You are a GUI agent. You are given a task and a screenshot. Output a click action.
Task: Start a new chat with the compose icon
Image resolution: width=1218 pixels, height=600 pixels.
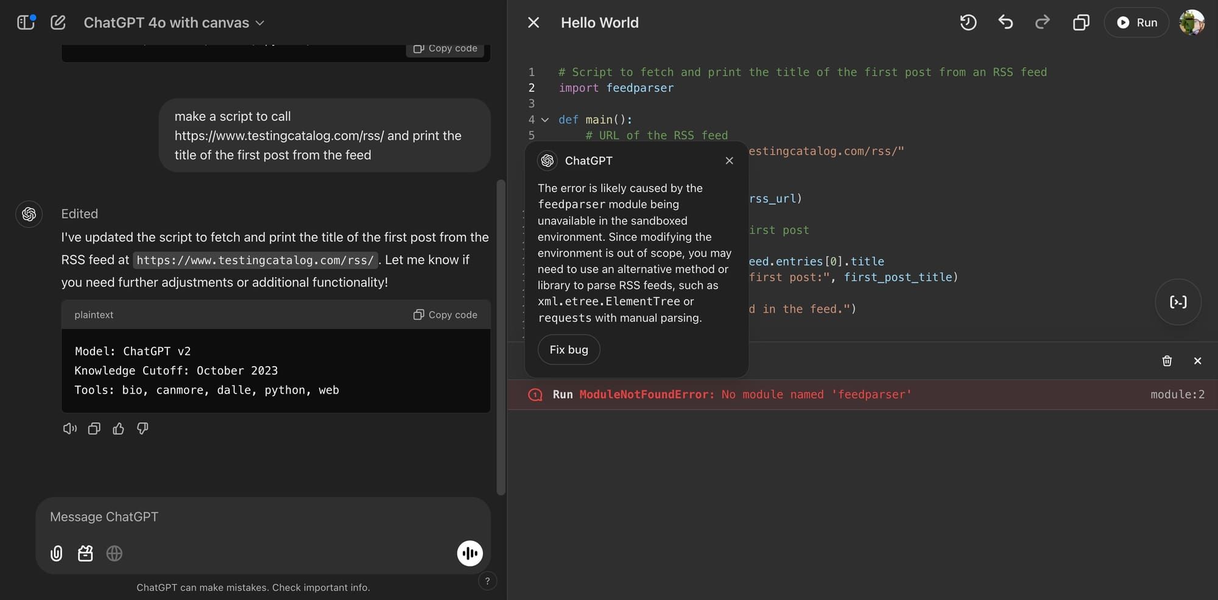[x=58, y=23]
